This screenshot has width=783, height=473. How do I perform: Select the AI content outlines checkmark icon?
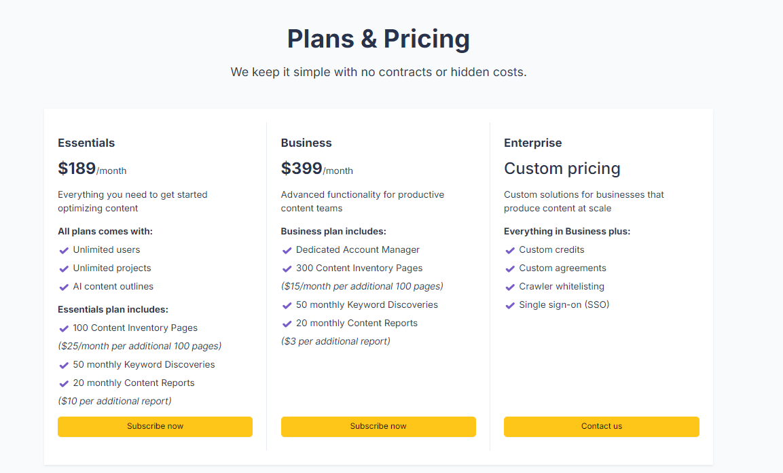[63, 286]
